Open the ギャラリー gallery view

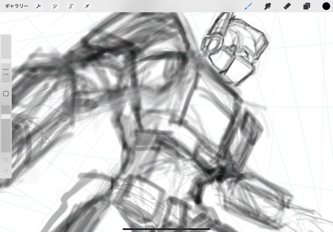[17, 6]
